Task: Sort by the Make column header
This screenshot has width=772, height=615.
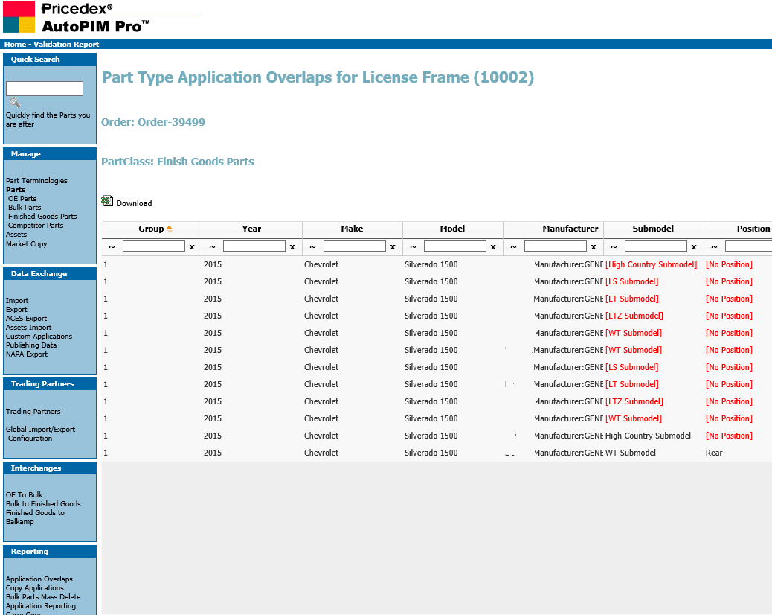Action: coord(352,229)
